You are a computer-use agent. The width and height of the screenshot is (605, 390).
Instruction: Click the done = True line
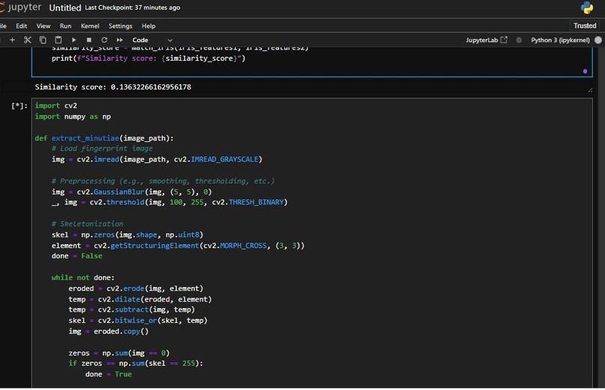tap(108, 373)
